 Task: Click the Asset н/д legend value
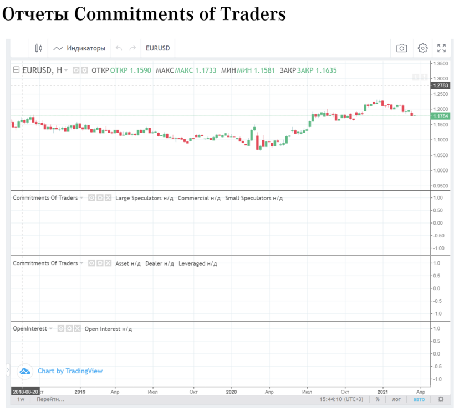128,263
